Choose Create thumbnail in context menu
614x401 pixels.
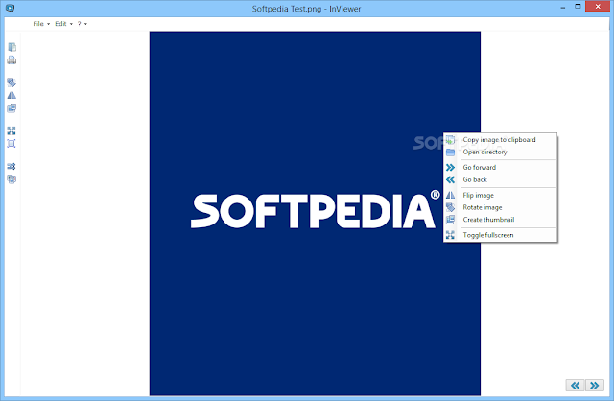(x=500, y=220)
